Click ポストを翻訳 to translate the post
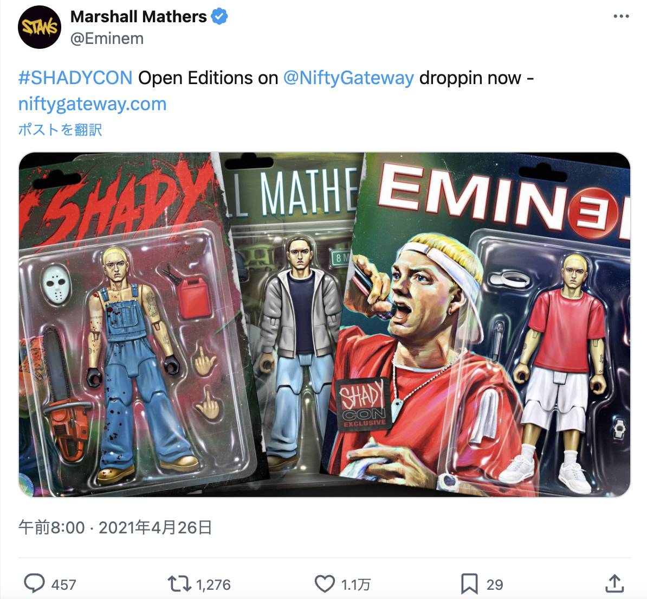The height and width of the screenshot is (599, 647). coord(60,130)
